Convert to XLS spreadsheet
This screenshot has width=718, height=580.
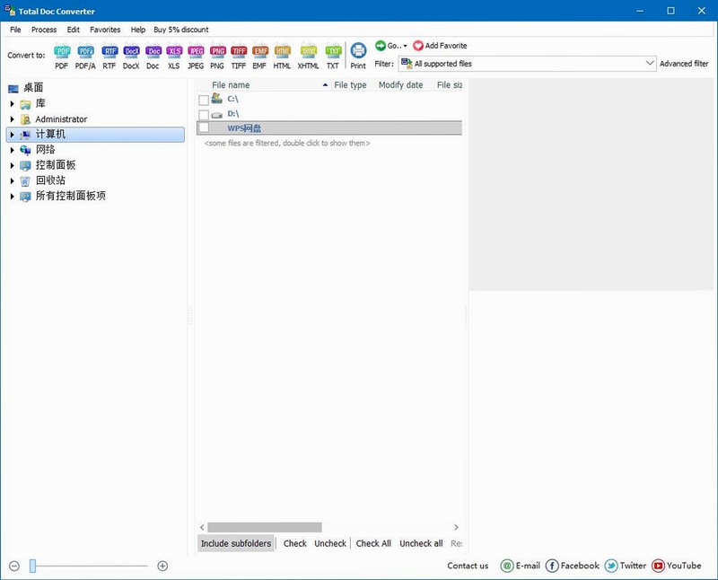coord(174,56)
